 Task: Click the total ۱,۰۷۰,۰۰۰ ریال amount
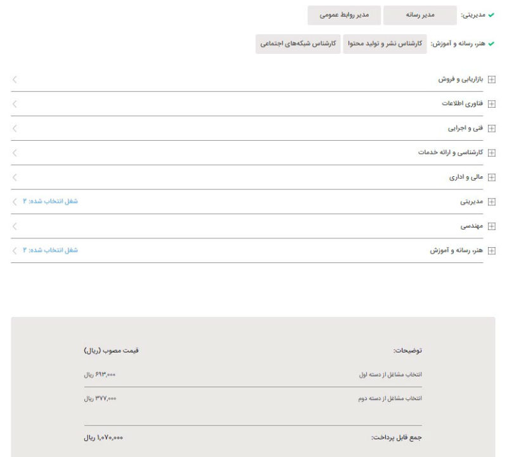coord(103,437)
